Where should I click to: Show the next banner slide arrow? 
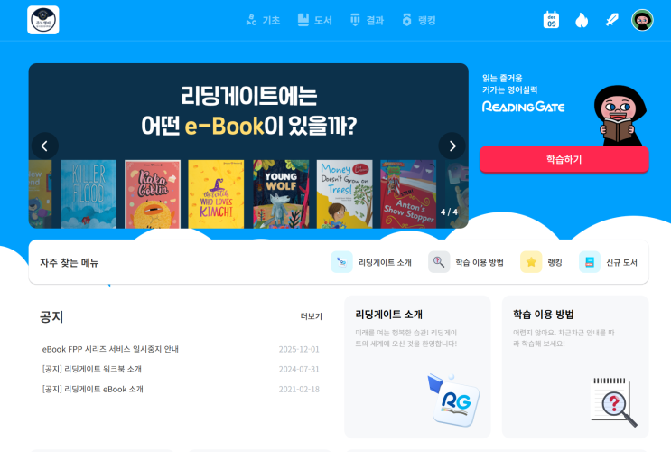click(452, 146)
